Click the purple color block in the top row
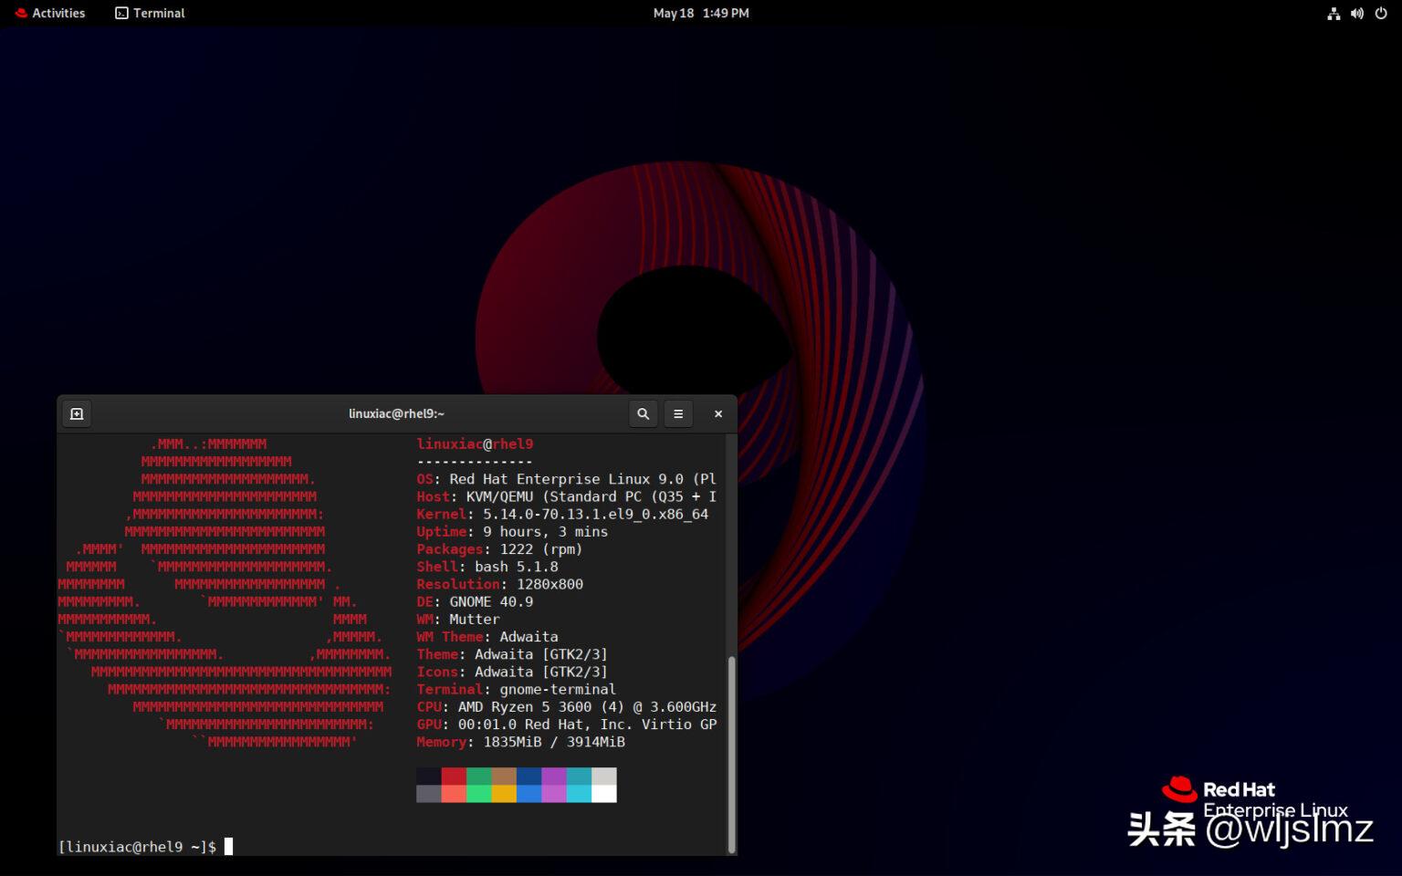 [x=554, y=776]
